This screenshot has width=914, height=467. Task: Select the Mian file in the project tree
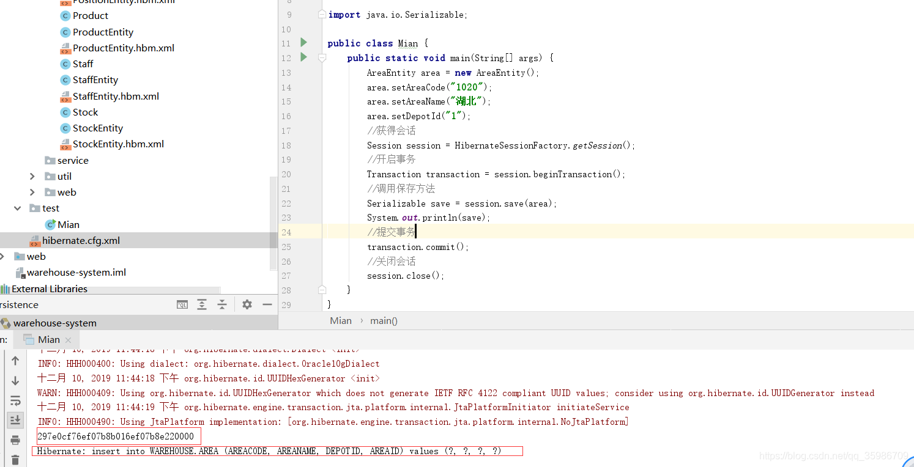pos(69,224)
